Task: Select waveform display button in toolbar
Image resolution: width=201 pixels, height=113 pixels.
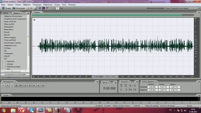Action: point(40,8)
